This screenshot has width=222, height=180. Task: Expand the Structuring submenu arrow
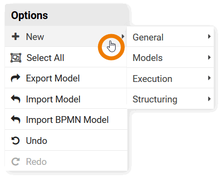pyautogui.click(x=209, y=99)
